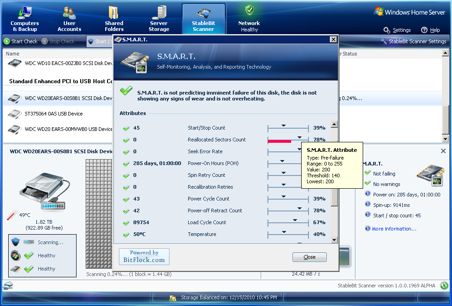Click the Seek Error Rate checkmark icon
The image size is (452, 306).
click(x=126, y=152)
